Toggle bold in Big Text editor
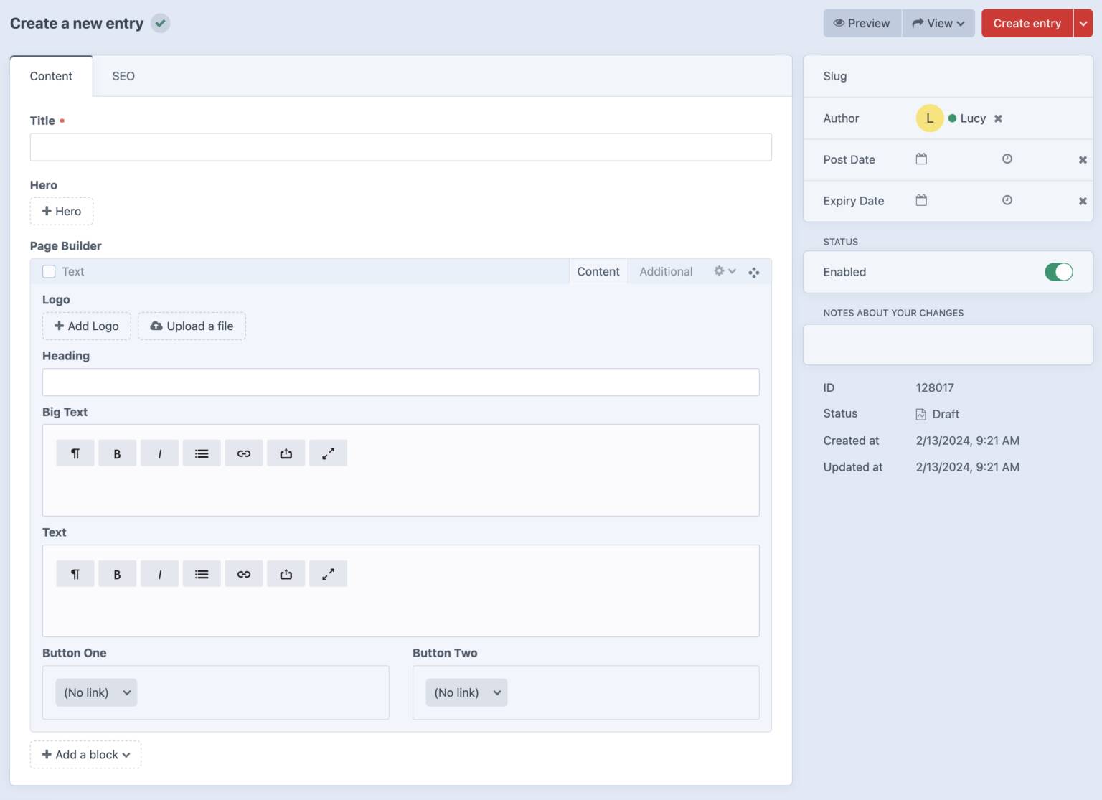Image resolution: width=1102 pixels, height=800 pixels. click(117, 453)
